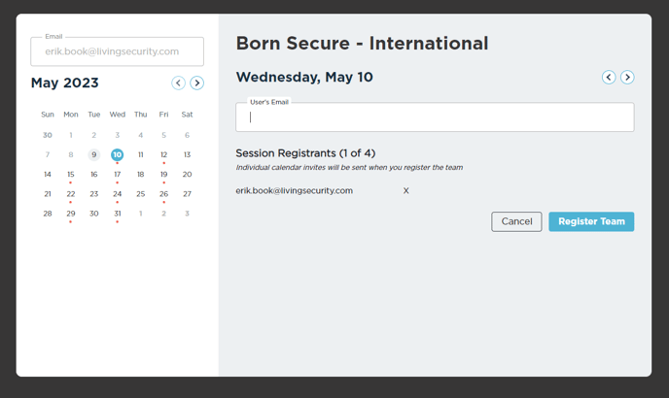Select May 16 on calendar
669x398 pixels.
pos(94,175)
